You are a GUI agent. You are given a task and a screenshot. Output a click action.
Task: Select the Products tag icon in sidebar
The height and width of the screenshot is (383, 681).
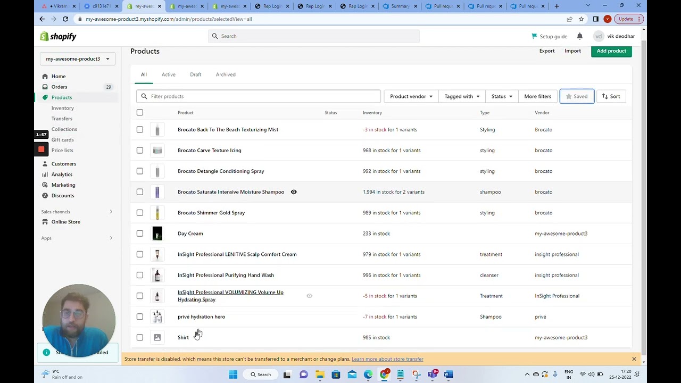coord(45,97)
